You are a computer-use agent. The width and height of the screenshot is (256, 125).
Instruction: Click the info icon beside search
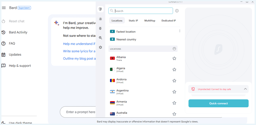[177, 11]
